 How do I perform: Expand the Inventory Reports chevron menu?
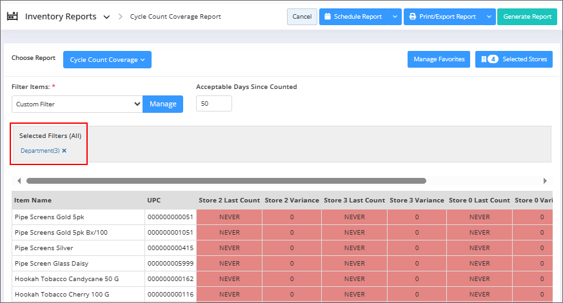106,17
